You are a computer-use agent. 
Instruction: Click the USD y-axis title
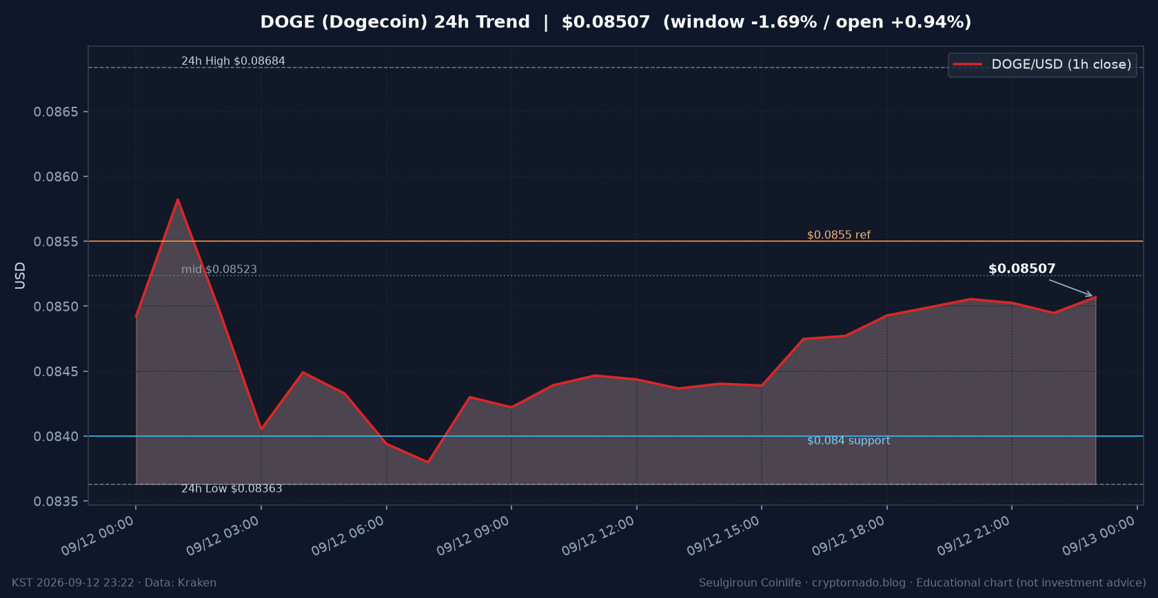(20, 276)
